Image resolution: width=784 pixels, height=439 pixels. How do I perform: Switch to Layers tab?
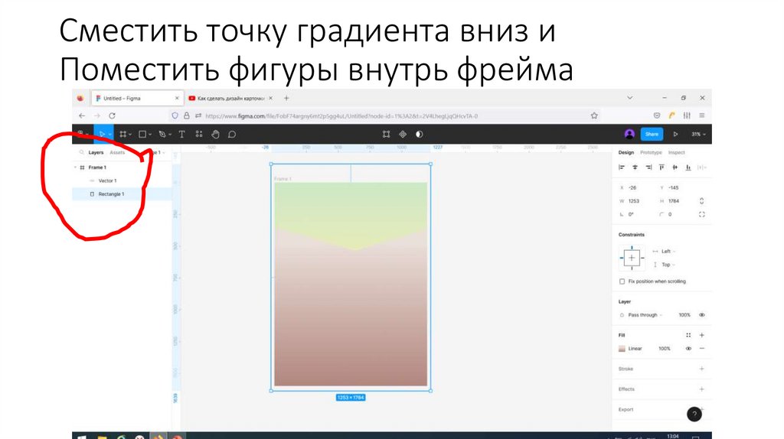click(96, 152)
